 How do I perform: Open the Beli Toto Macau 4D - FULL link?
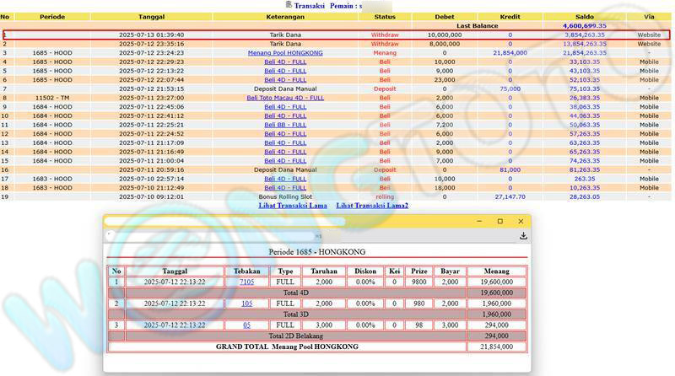(285, 98)
